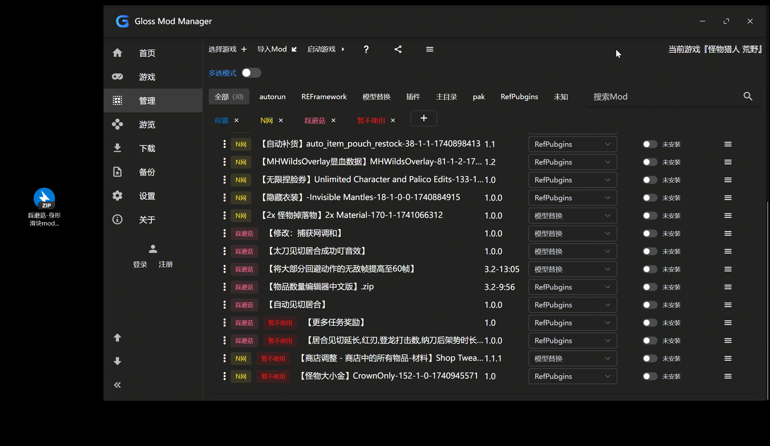Click the 注册 register link

pyautogui.click(x=166, y=264)
